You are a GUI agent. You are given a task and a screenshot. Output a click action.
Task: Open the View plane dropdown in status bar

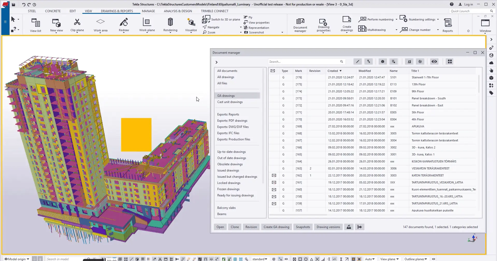pyautogui.click(x=389, y=259)
